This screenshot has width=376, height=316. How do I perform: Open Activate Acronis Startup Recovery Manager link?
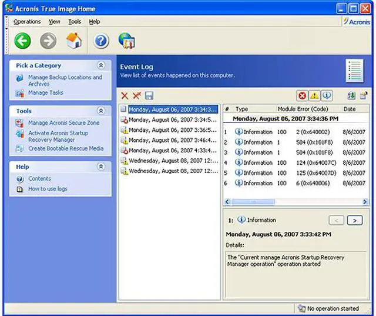(x=58, y=137)
